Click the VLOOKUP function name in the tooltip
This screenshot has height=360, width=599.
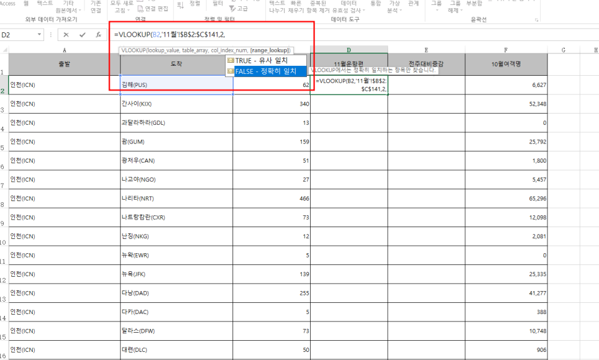[134, 50]
